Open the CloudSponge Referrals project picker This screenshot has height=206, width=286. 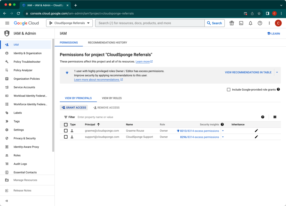(70, 23)
